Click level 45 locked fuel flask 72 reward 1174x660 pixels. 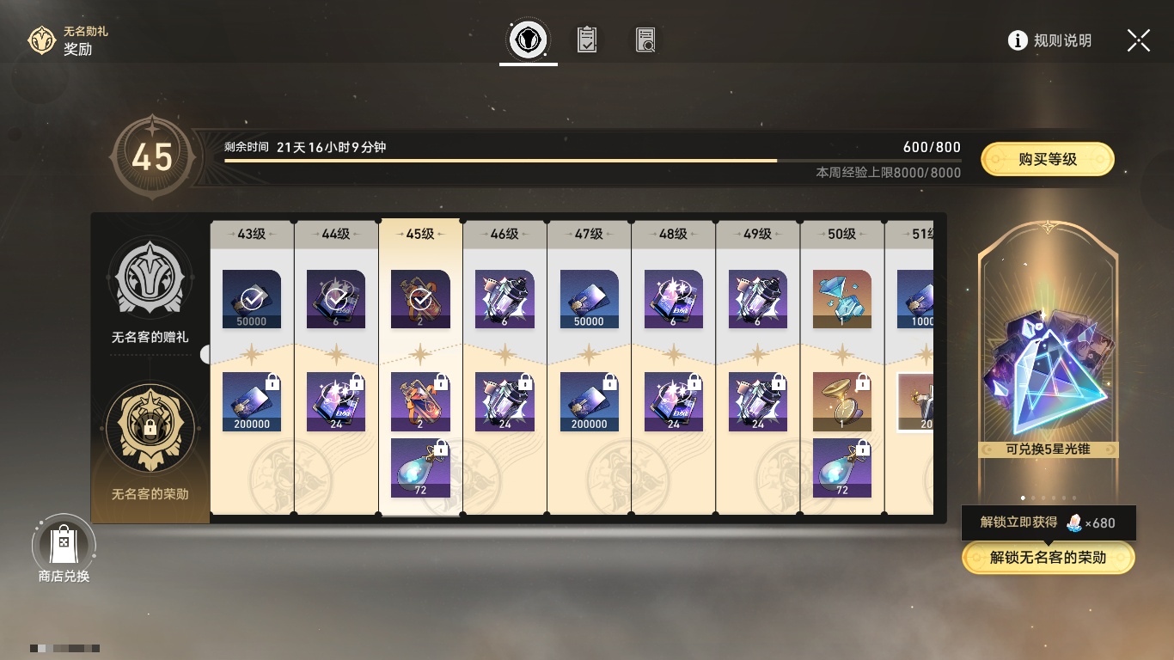pos(420,467)
